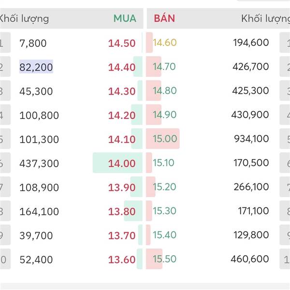Select sell price 14.80
Viewport: 290px width, 290px height.
164,91
